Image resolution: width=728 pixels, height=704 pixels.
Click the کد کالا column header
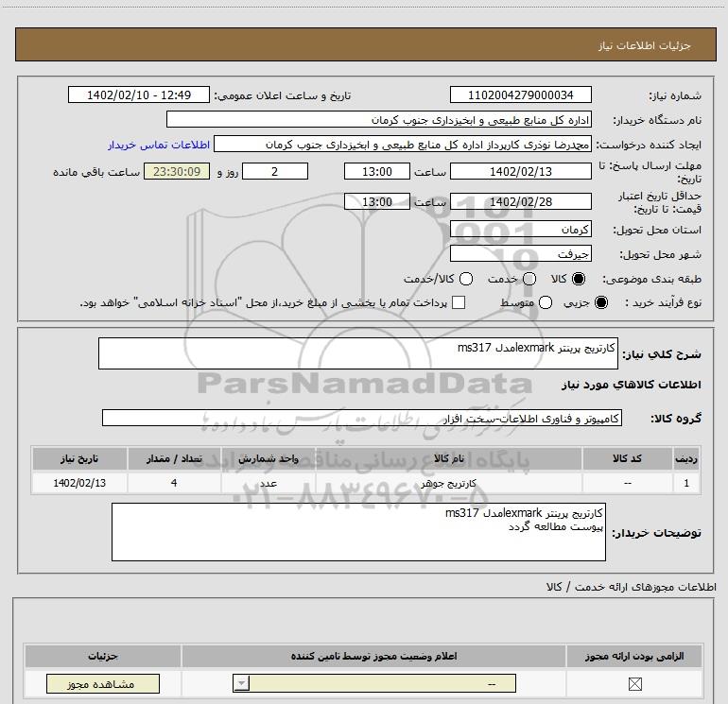pos(627,458)
